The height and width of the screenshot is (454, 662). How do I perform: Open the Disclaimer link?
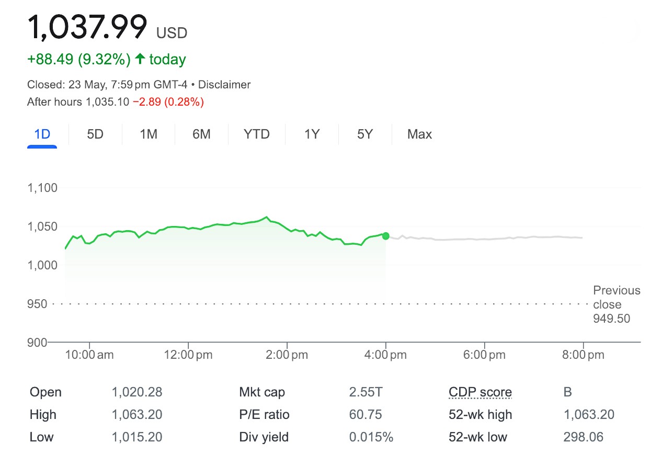pyautogui.click(x=224, y=85)
